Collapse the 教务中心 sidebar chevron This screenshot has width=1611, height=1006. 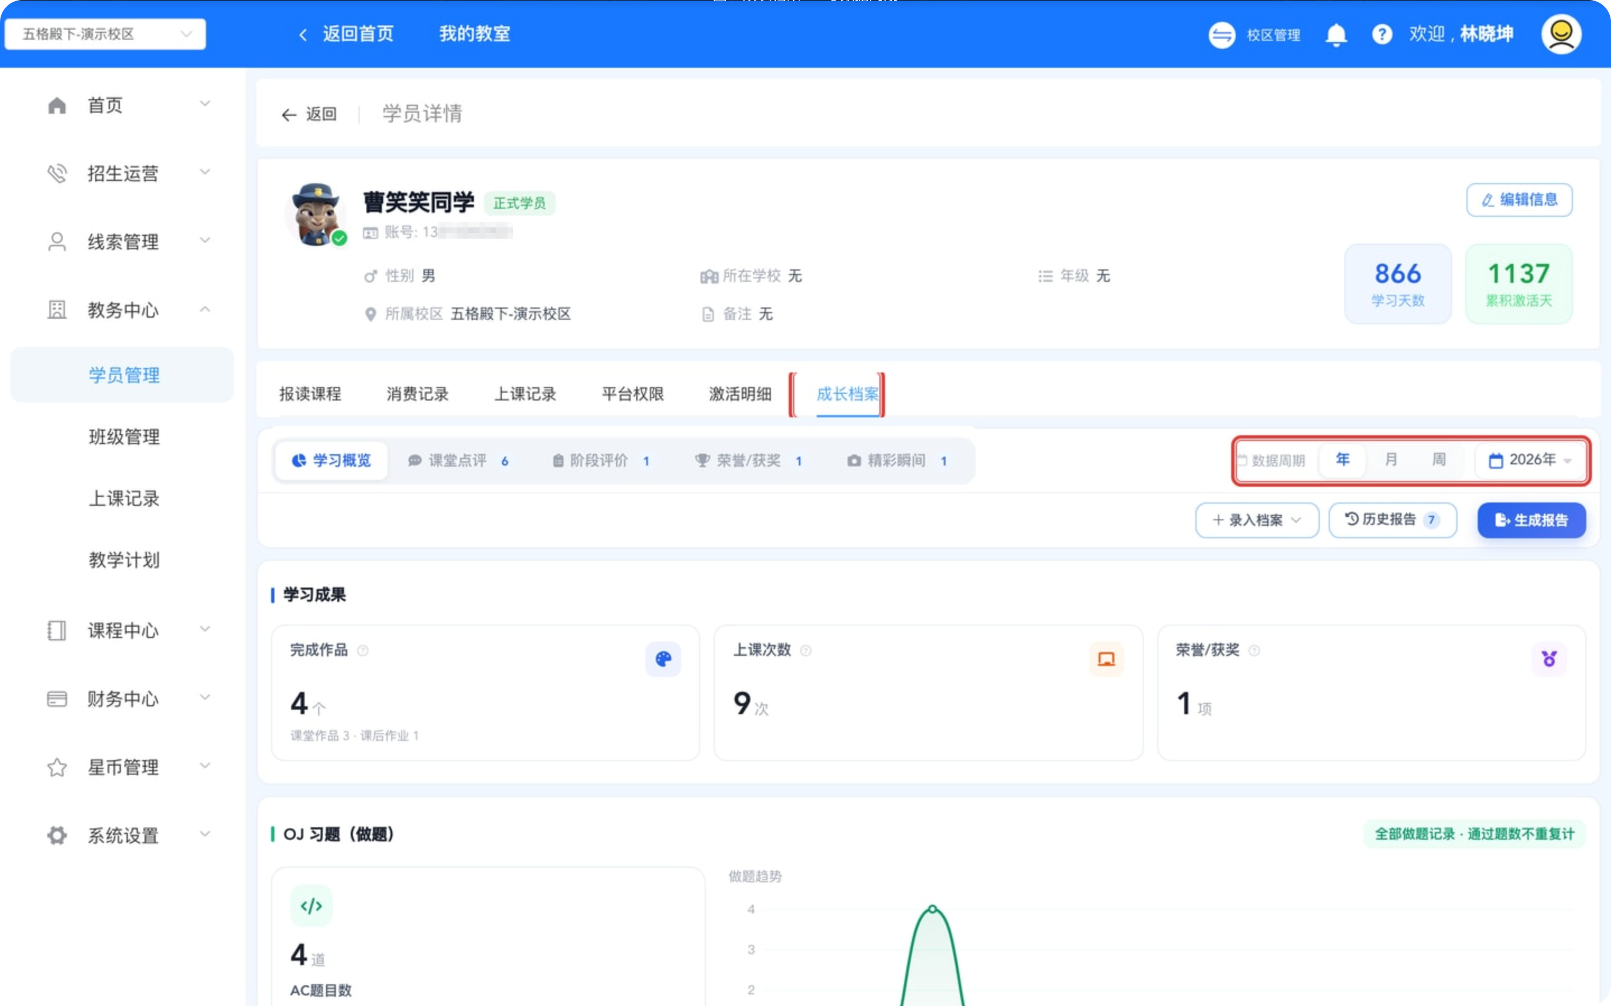pos(205,309)
